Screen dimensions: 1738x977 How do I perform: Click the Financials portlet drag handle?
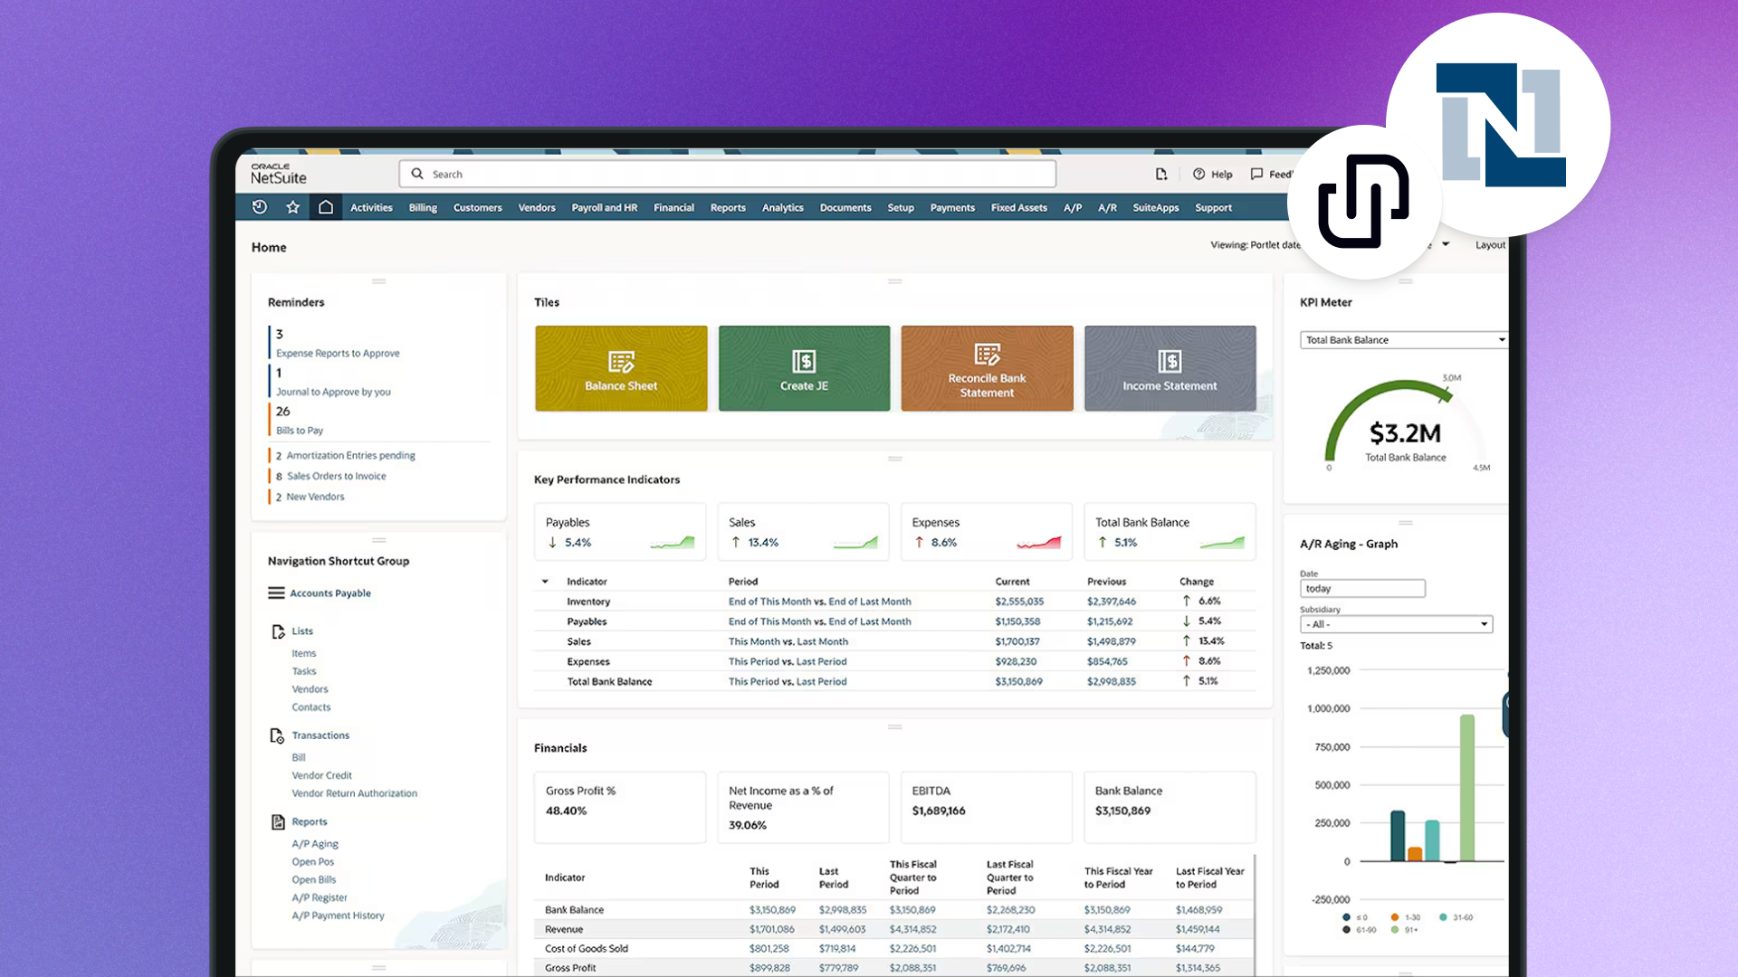coord(895,727)
